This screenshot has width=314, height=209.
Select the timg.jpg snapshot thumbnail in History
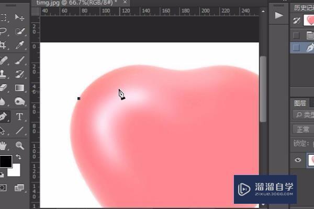coord(309,20)
